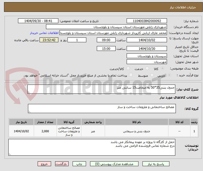Image resolution: width=203 pixels, height=171 pixels.
Task: Click the استان محل تحویل field
Action: [147, 56]
